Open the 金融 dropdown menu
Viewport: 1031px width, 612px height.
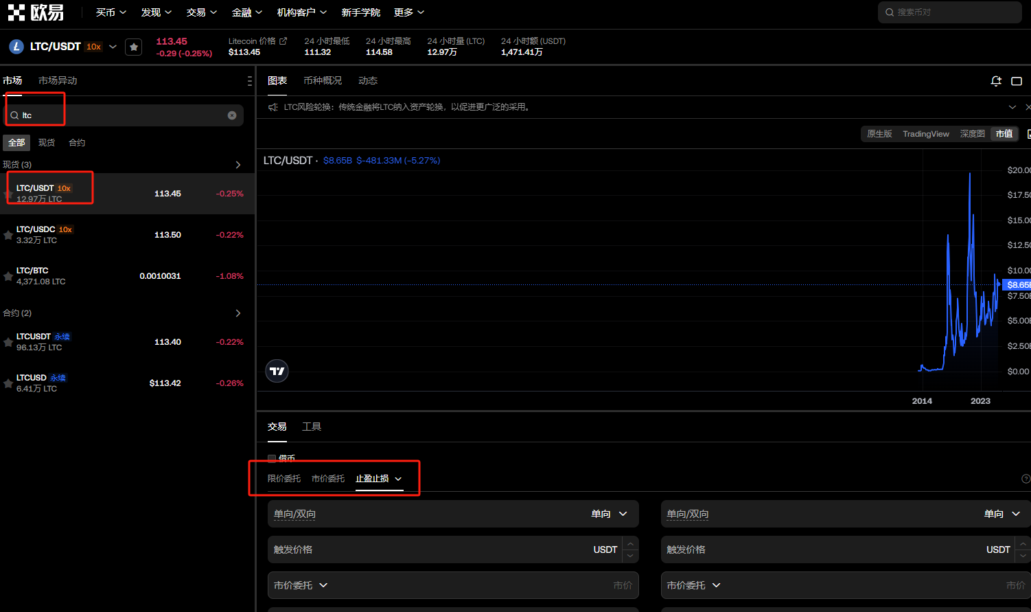[x=247, y=12]
